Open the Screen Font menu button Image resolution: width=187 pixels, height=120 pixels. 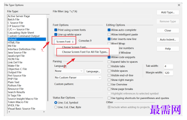[65, 42]
